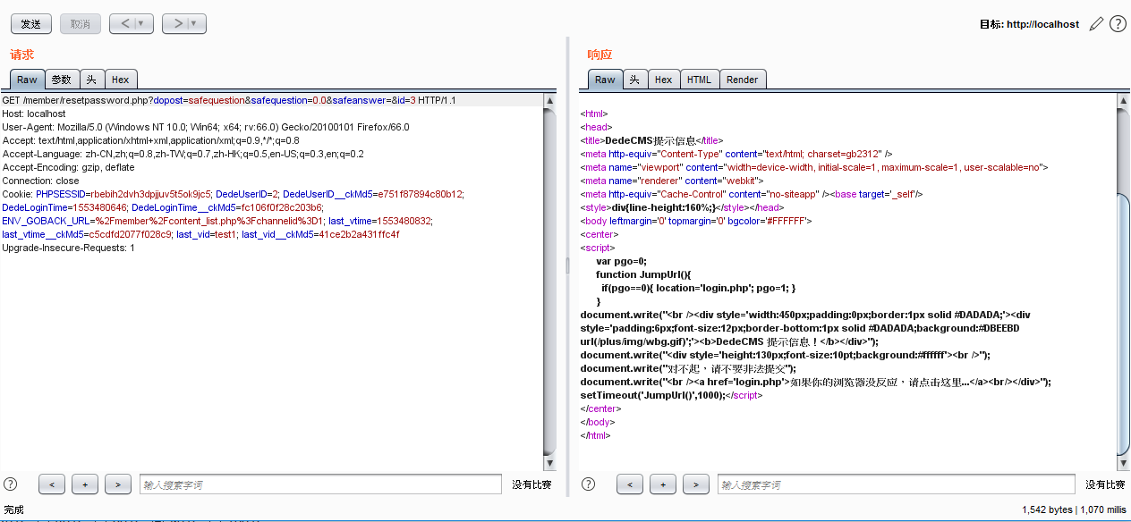Go to previous request with back arrow
1131x522 pixels.
tap(124, 24)
